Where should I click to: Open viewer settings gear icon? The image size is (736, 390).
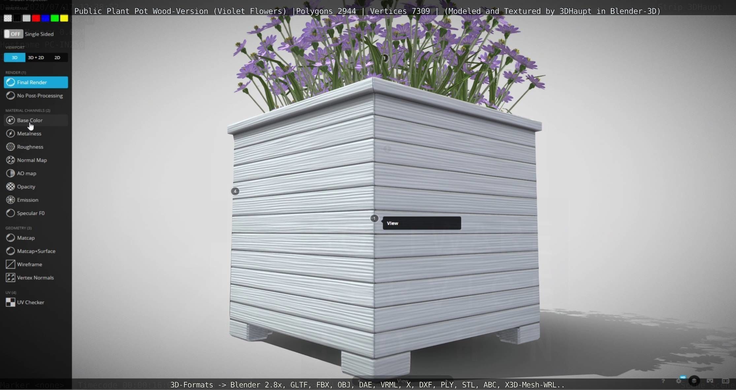point(679,381)
